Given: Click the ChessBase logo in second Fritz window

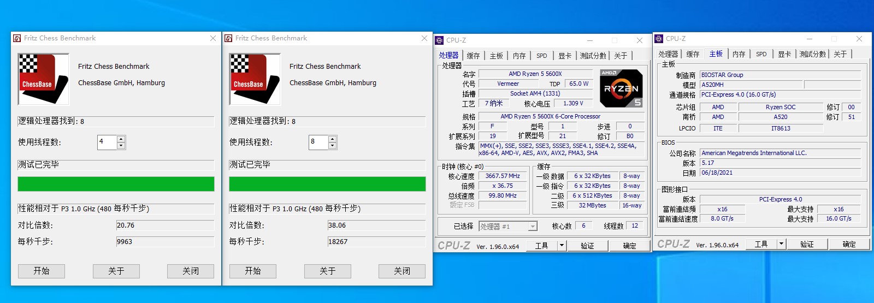Looking at the screenshot, I should pyautogui.click(x=255, y=79).
